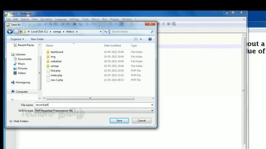266x149 pixels.
Task: Click the Cancel button
Action: pyautogui.click(x=141, y=120)
